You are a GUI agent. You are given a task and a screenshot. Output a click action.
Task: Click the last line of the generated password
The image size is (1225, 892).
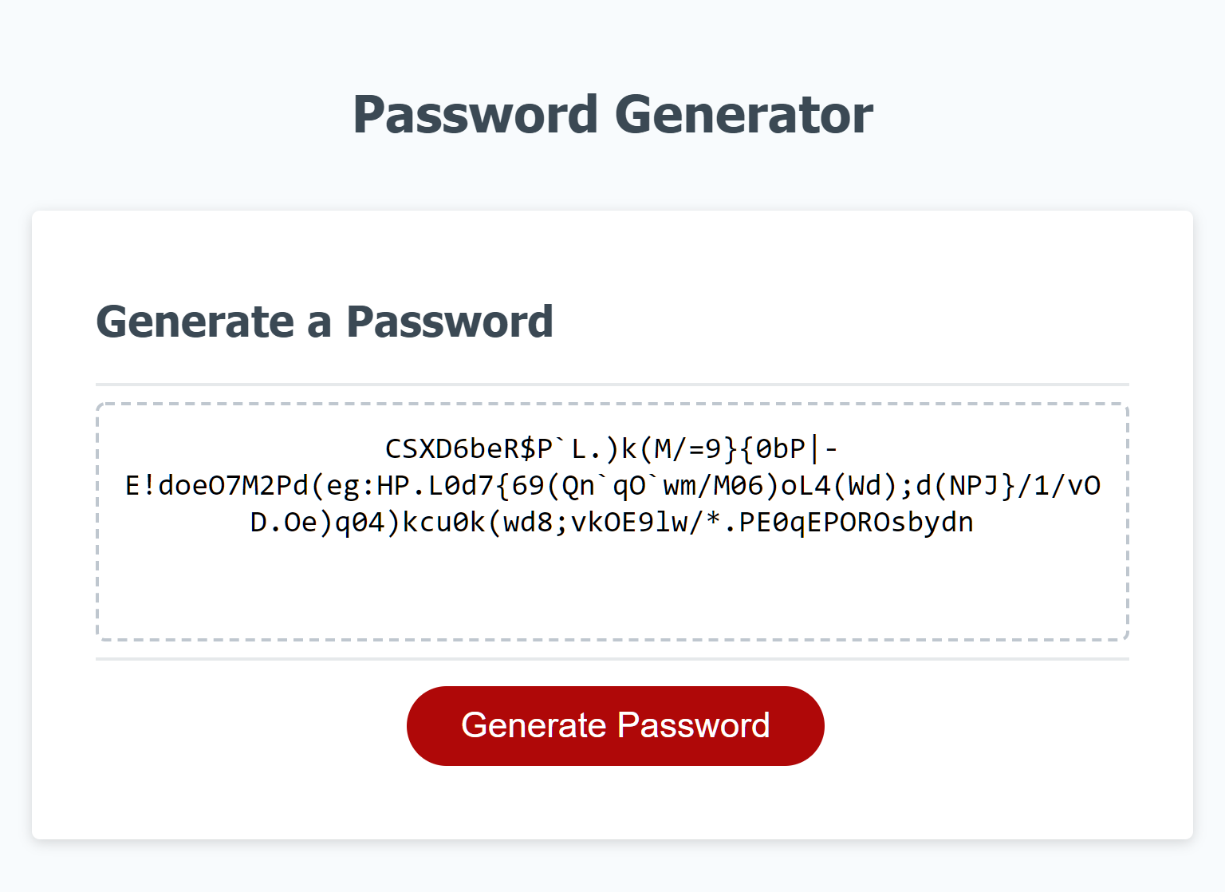[611, 521]
